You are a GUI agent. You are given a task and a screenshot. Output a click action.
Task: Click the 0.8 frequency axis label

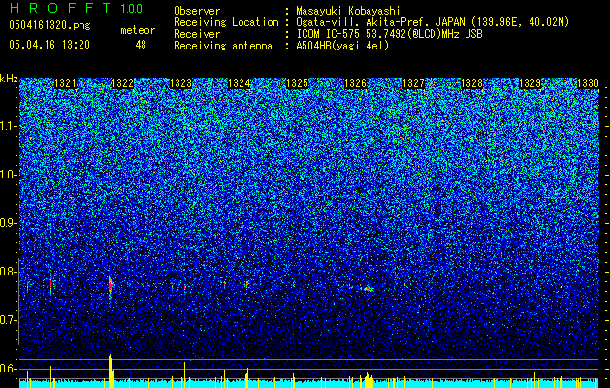click(9, 272)
